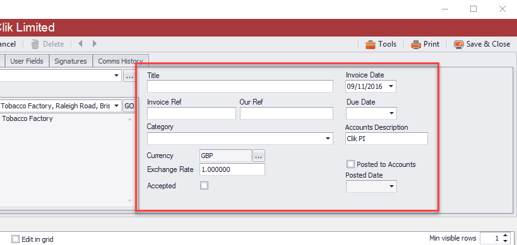Click the Delete trash bin icon

[x=35, y=44]
